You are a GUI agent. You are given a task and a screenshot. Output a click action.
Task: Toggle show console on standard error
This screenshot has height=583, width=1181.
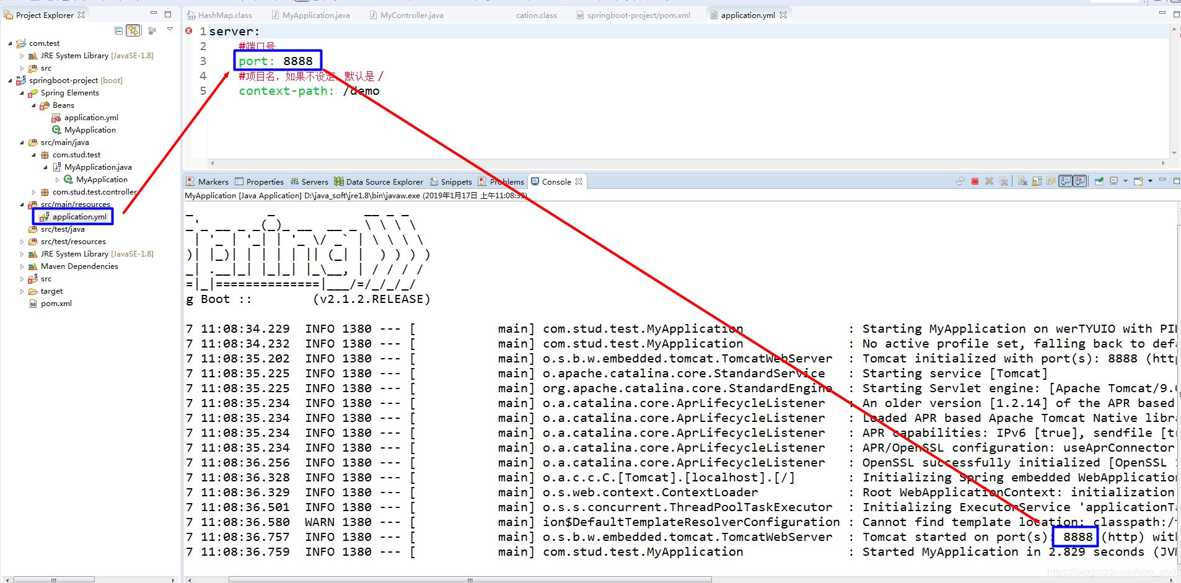click(1080, 181)
